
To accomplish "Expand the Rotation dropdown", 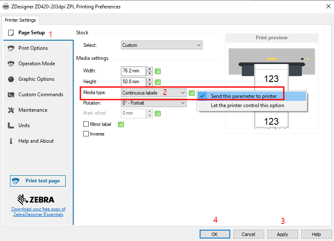I will (154, 103).
